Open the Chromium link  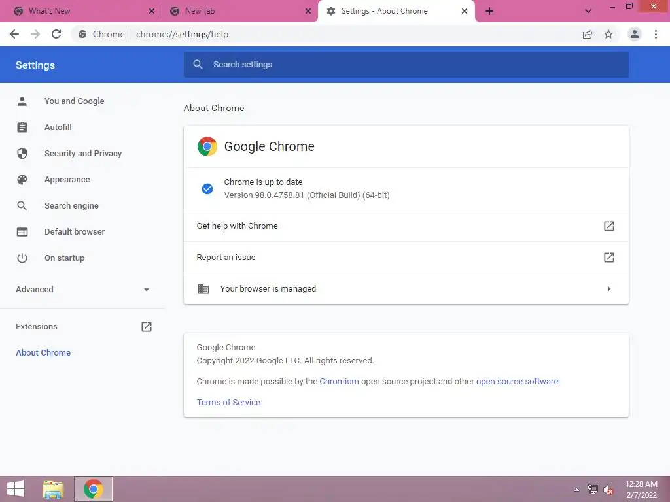pos(340,381)
